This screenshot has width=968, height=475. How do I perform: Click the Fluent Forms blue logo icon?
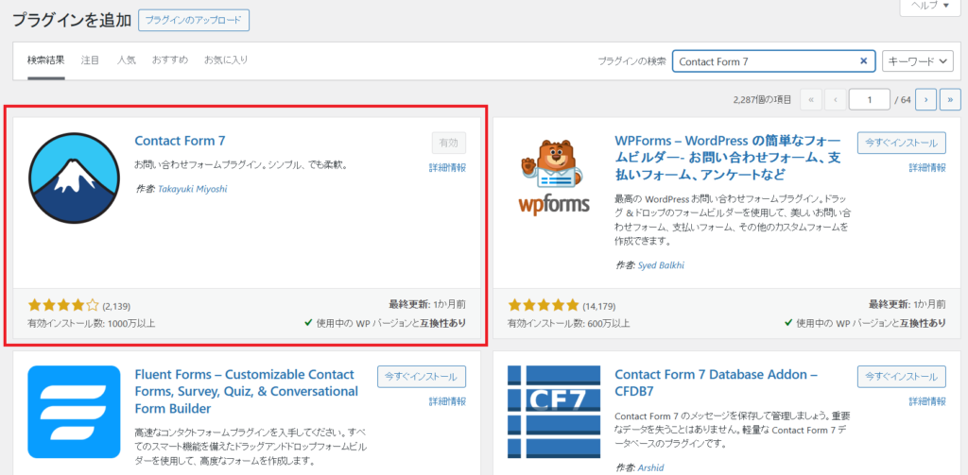(74, 411)
